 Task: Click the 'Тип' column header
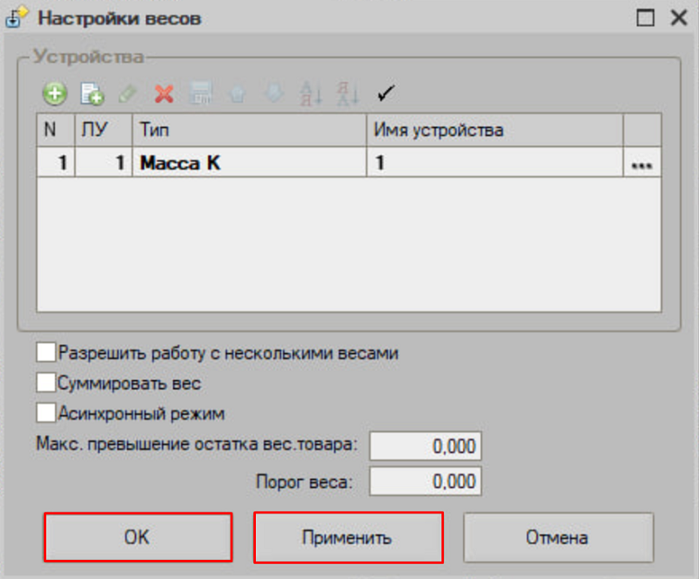coord(248,130)
